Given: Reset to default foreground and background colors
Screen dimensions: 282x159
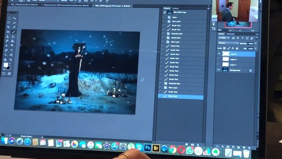Looking at the screenshot, I should pos(4,69).
